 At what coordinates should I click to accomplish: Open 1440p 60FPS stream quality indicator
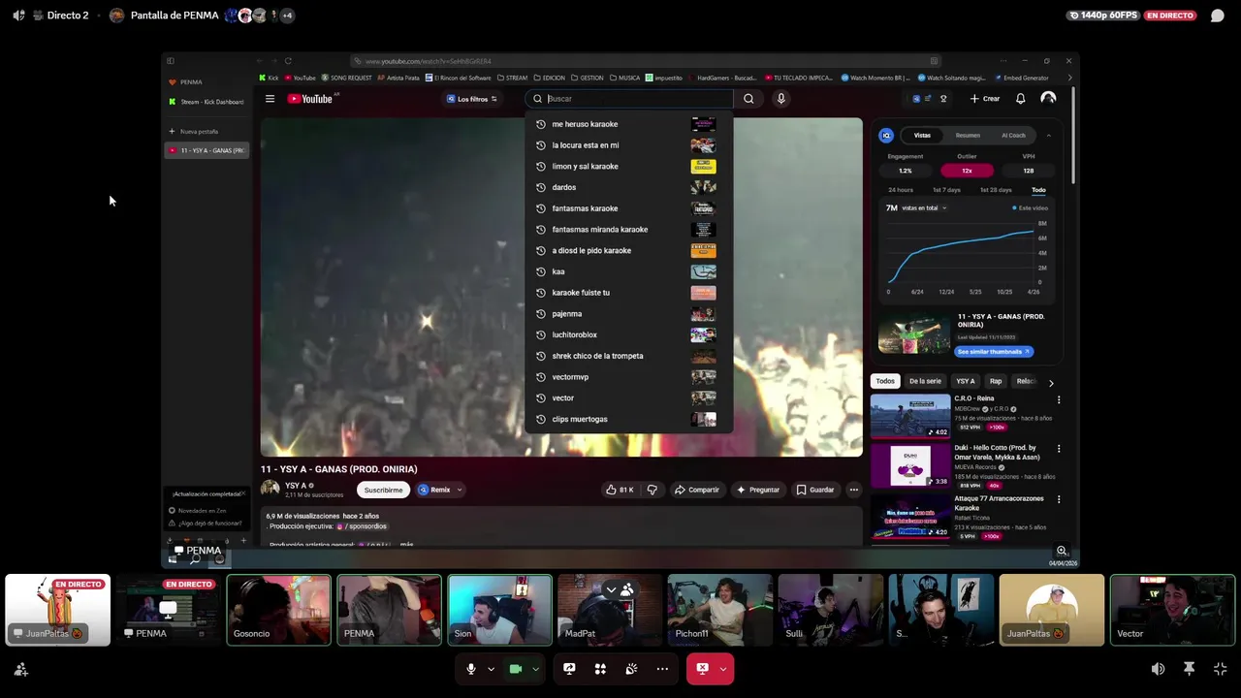click(1103, 16)
